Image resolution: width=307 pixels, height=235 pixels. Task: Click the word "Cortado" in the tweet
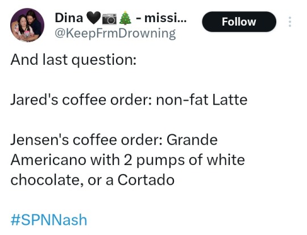pos(146,180)
